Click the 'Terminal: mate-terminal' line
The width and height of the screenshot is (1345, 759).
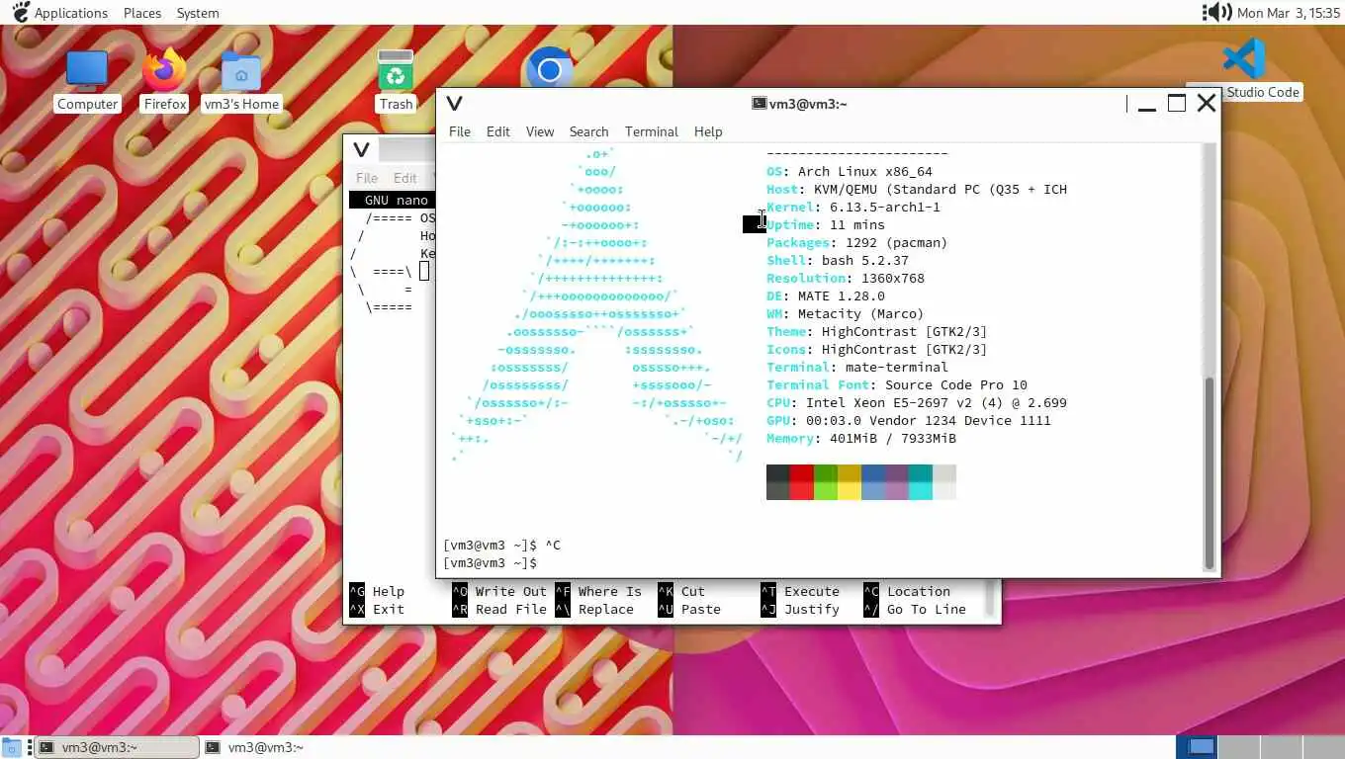pos(857,368)
